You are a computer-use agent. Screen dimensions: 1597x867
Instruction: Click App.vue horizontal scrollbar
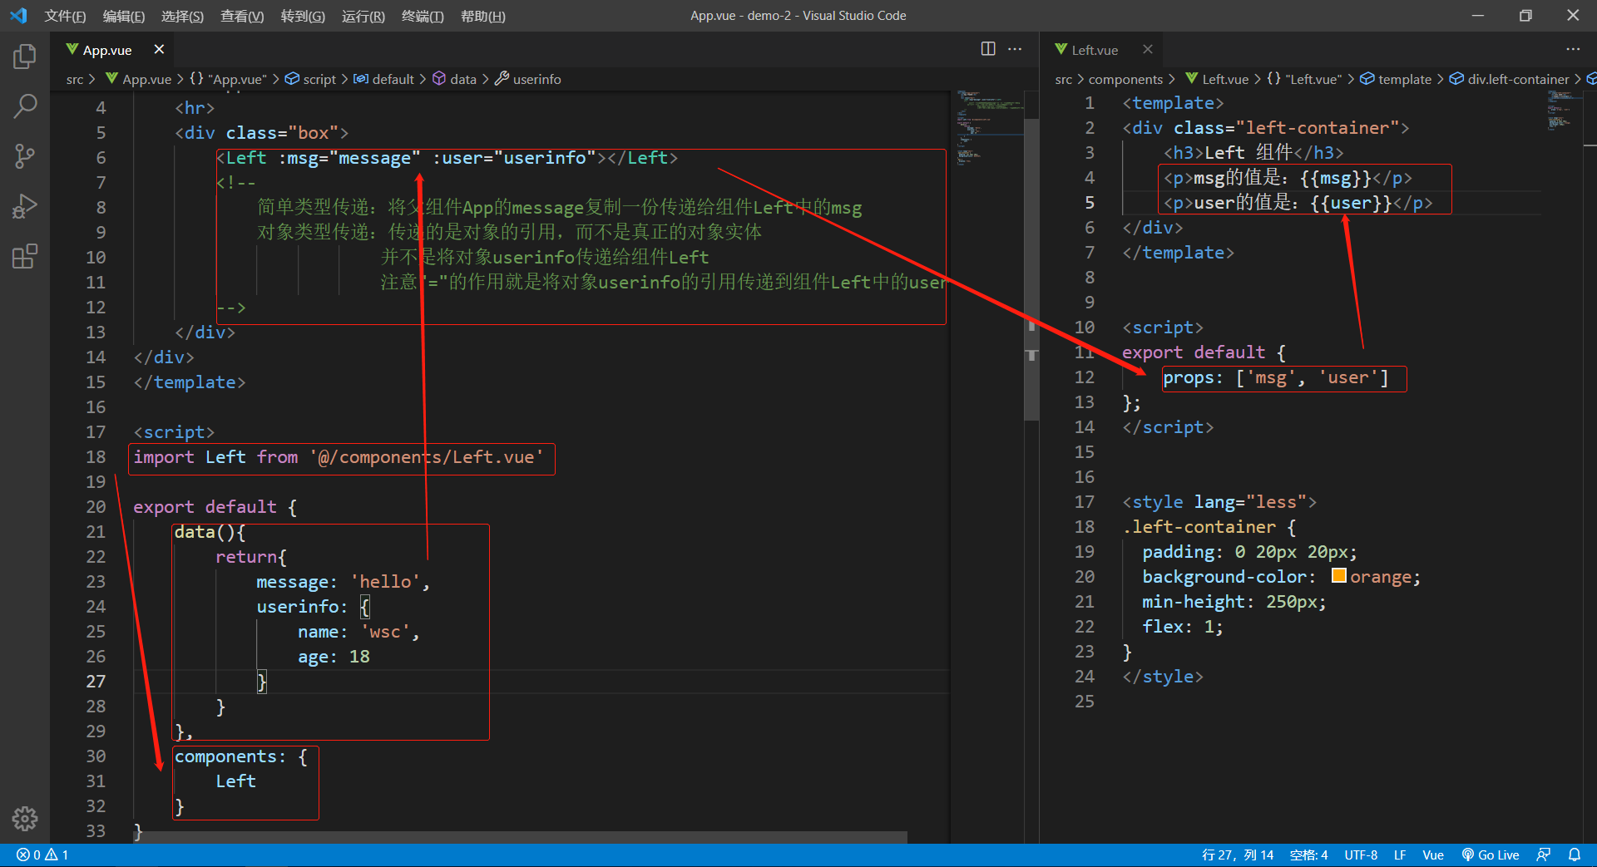point(520,837)
